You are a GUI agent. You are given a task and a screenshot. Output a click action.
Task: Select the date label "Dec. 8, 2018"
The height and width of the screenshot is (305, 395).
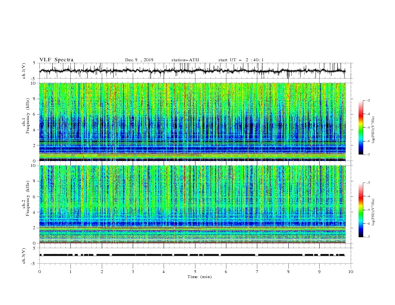pos(139,60)
